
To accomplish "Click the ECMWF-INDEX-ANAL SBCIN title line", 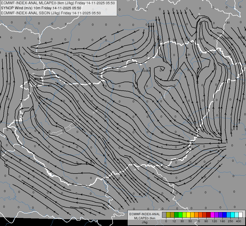I will pos(51,13).
